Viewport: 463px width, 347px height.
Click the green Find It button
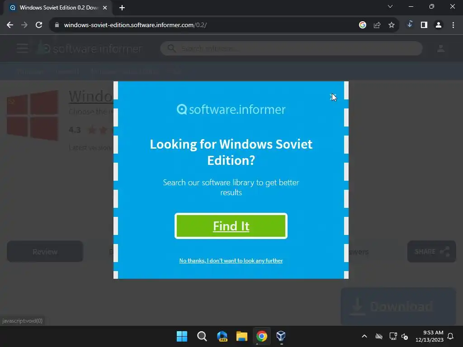(231, 226)
